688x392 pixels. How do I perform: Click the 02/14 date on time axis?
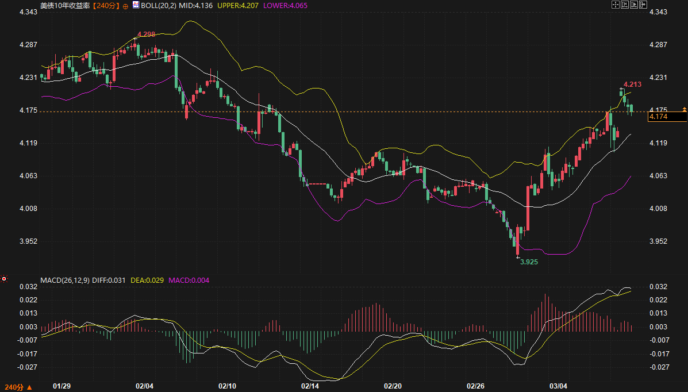point(310,385)
